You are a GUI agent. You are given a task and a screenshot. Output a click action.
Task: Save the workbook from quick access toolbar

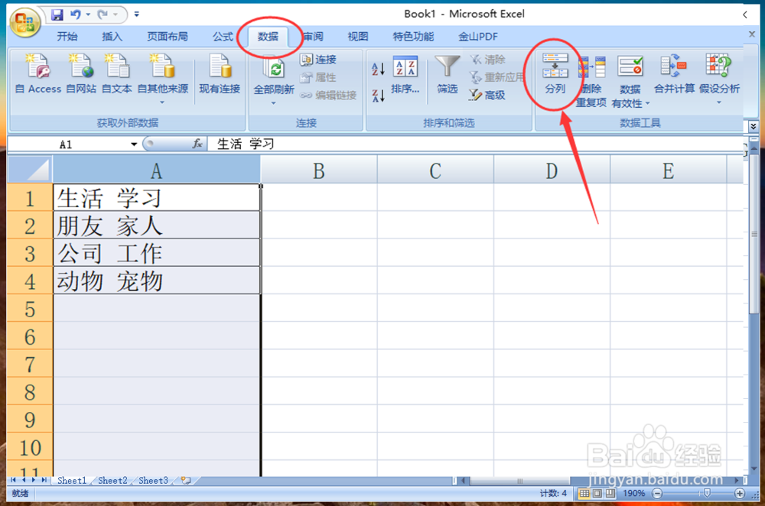click(57, 15)
